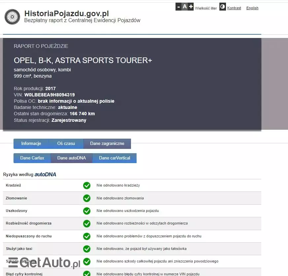This screenshot has height=276, width=288.
Task: Click the green checkmark beside Kradzież
Action: [x=86, y=185]
